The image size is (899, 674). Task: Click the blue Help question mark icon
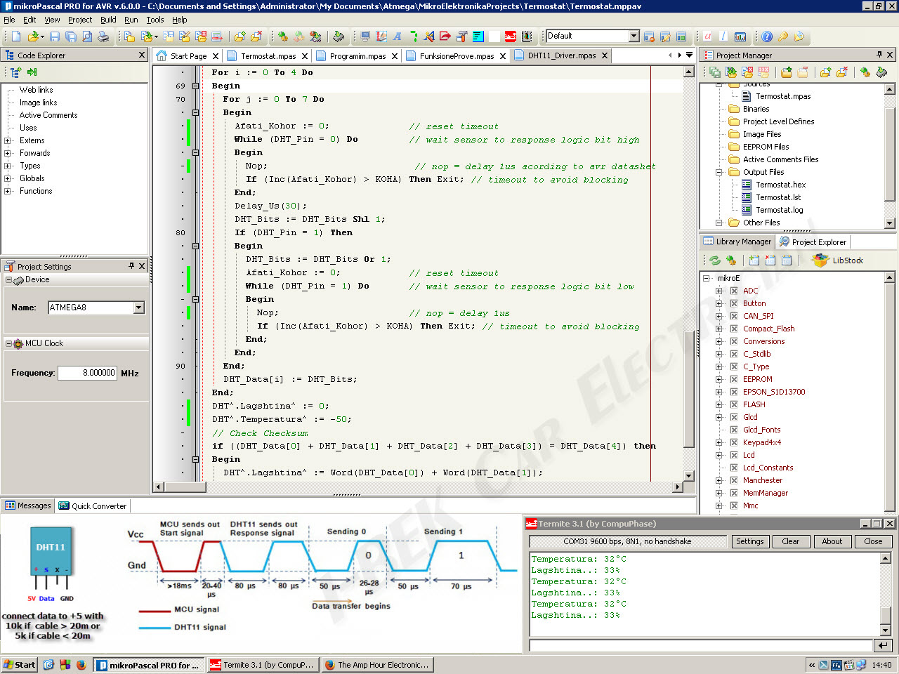click(767, 37)
